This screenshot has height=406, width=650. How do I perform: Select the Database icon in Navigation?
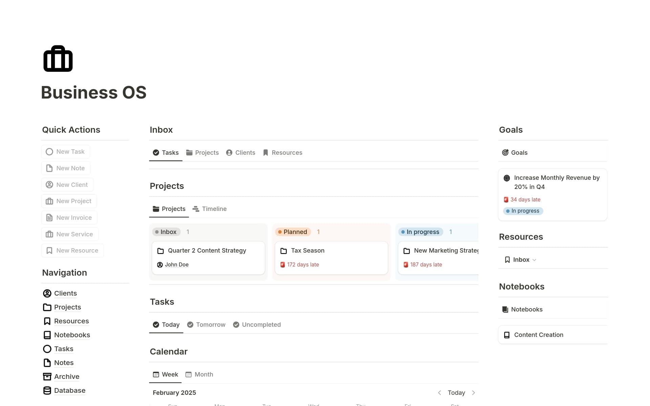pos(47,390)
